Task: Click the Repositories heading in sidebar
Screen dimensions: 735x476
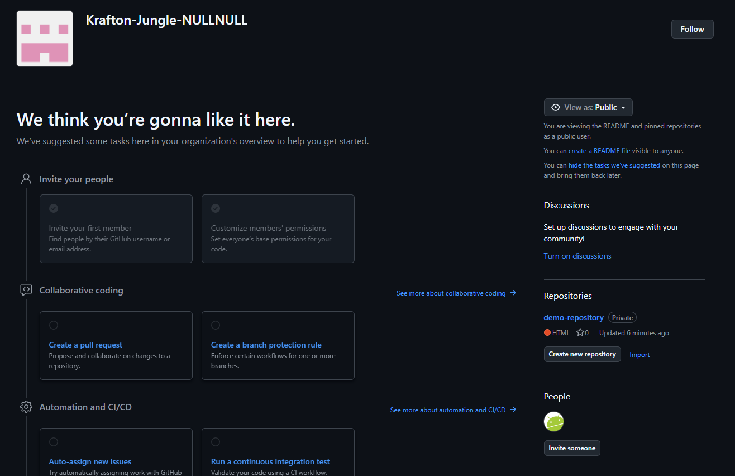Action: click(568, 296)
